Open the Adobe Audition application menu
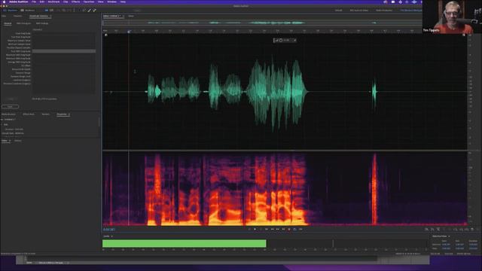 [x=18, y=2]
